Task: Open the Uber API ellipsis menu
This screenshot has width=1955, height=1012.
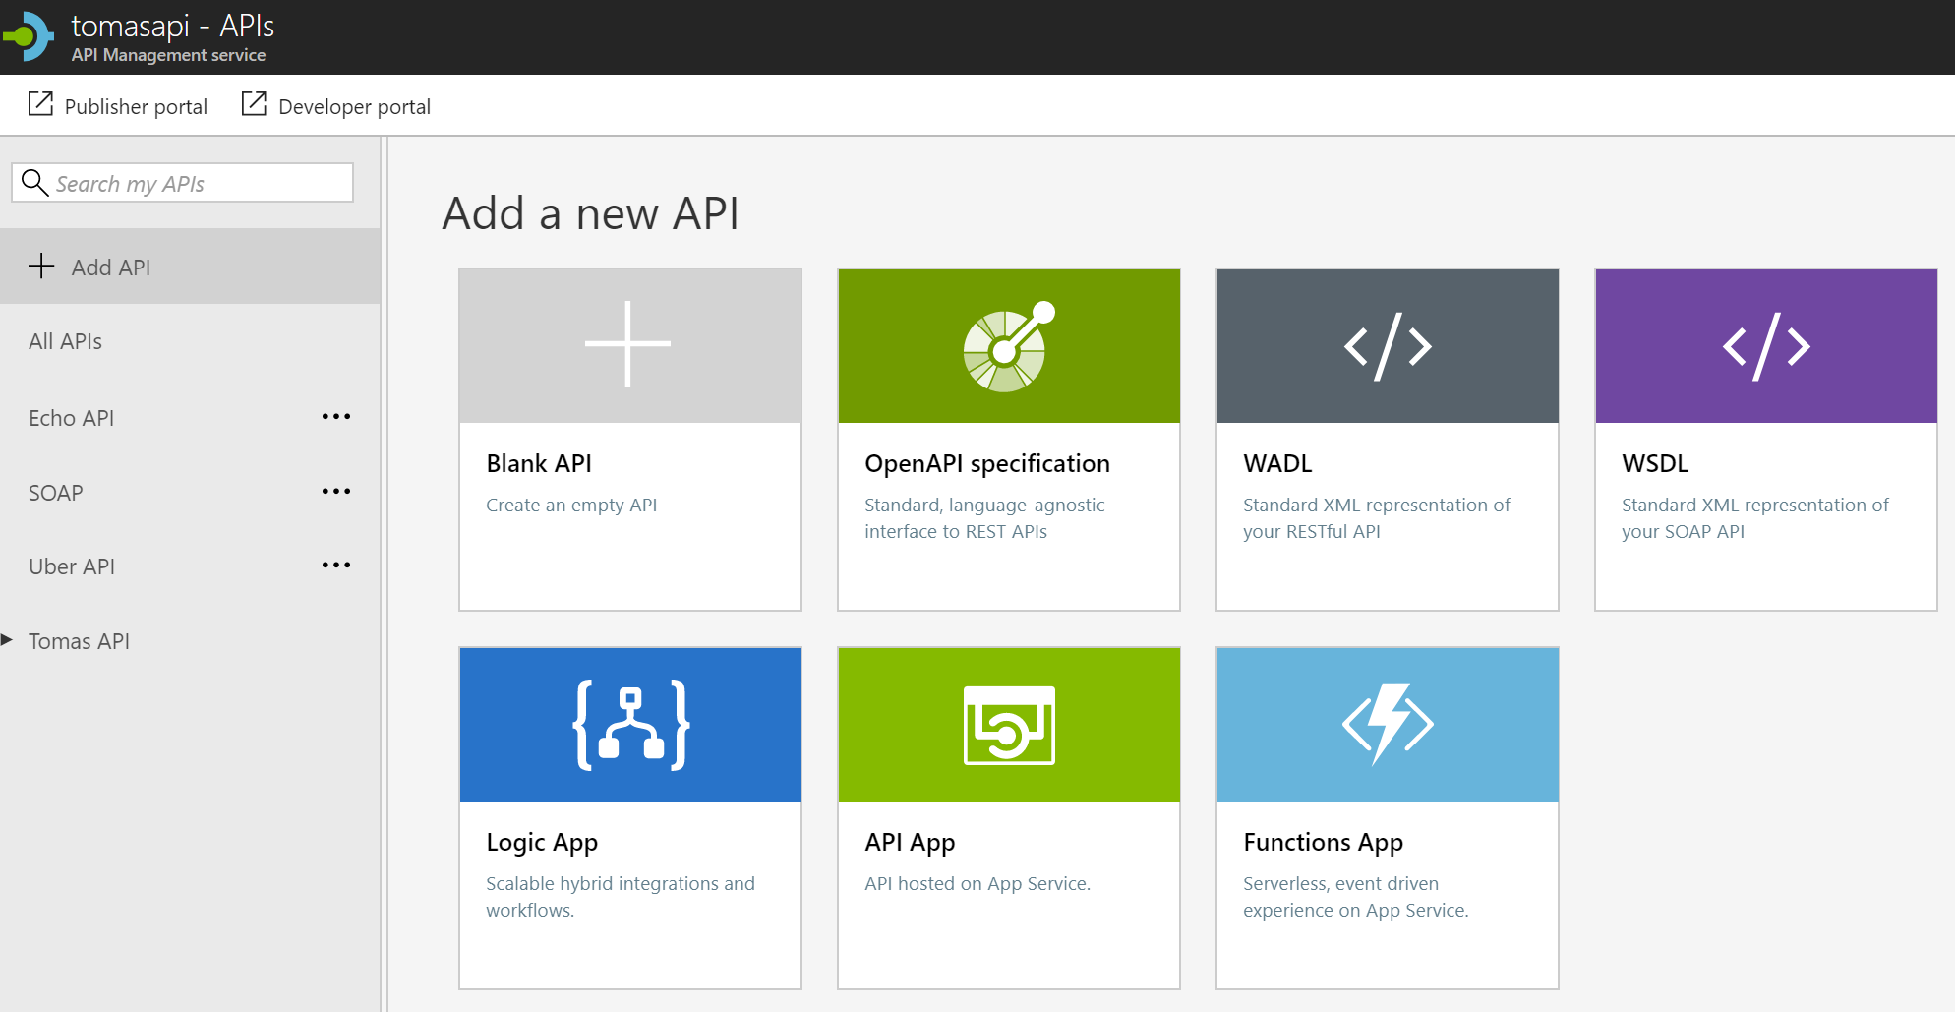Action: pyautogui.click(x=336, y=565)
